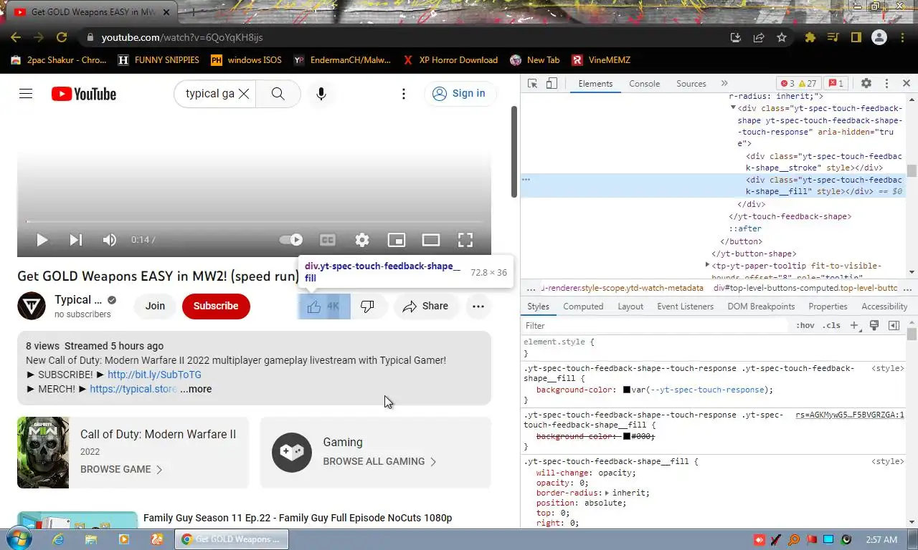
Task: Click Sign in on YouTube
Action: 460,94
